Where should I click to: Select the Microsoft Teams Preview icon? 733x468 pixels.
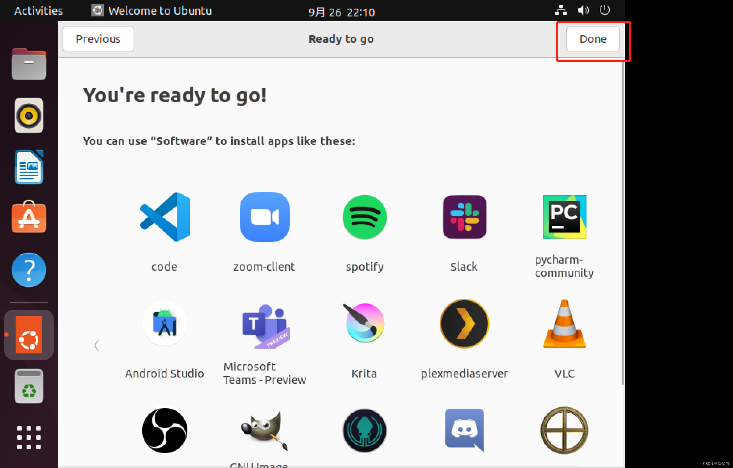tap(265, 326)
